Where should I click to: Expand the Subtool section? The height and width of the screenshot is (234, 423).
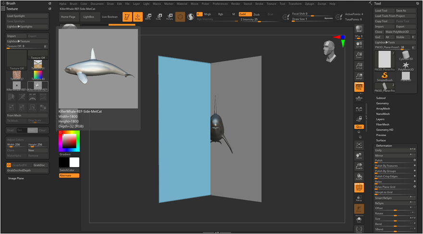coord(381,98)
